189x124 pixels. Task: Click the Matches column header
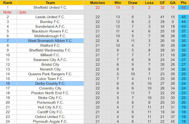[98, 3]
